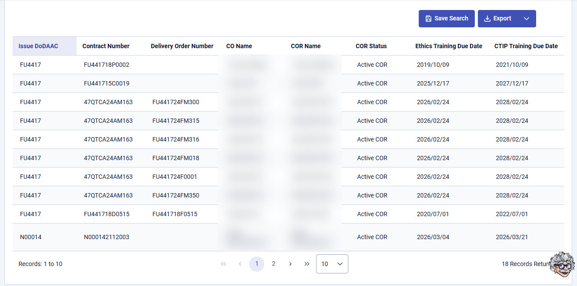Click the download icon on the Export button
Viewport: 577px width, 286px height.
click(487, 18)
